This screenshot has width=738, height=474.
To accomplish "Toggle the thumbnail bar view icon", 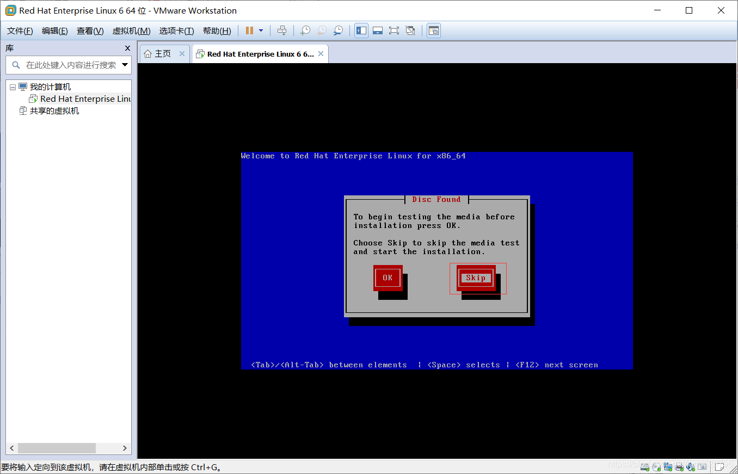I will (x=378, y=30).
